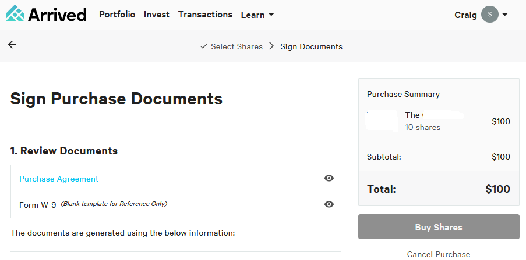The width and height of the screenshot is (526, 260).
Task: Return to the Select Shares step
Action: 236,46
